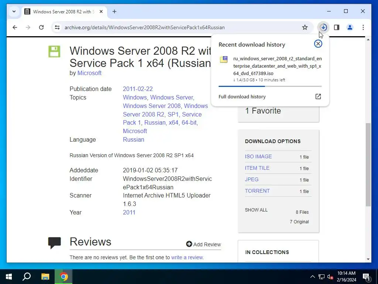Click the downloading ISO file name
Image resolution: width=378 pixels, height=284 pixels.
pyautogui.click(x=277, y=66)
